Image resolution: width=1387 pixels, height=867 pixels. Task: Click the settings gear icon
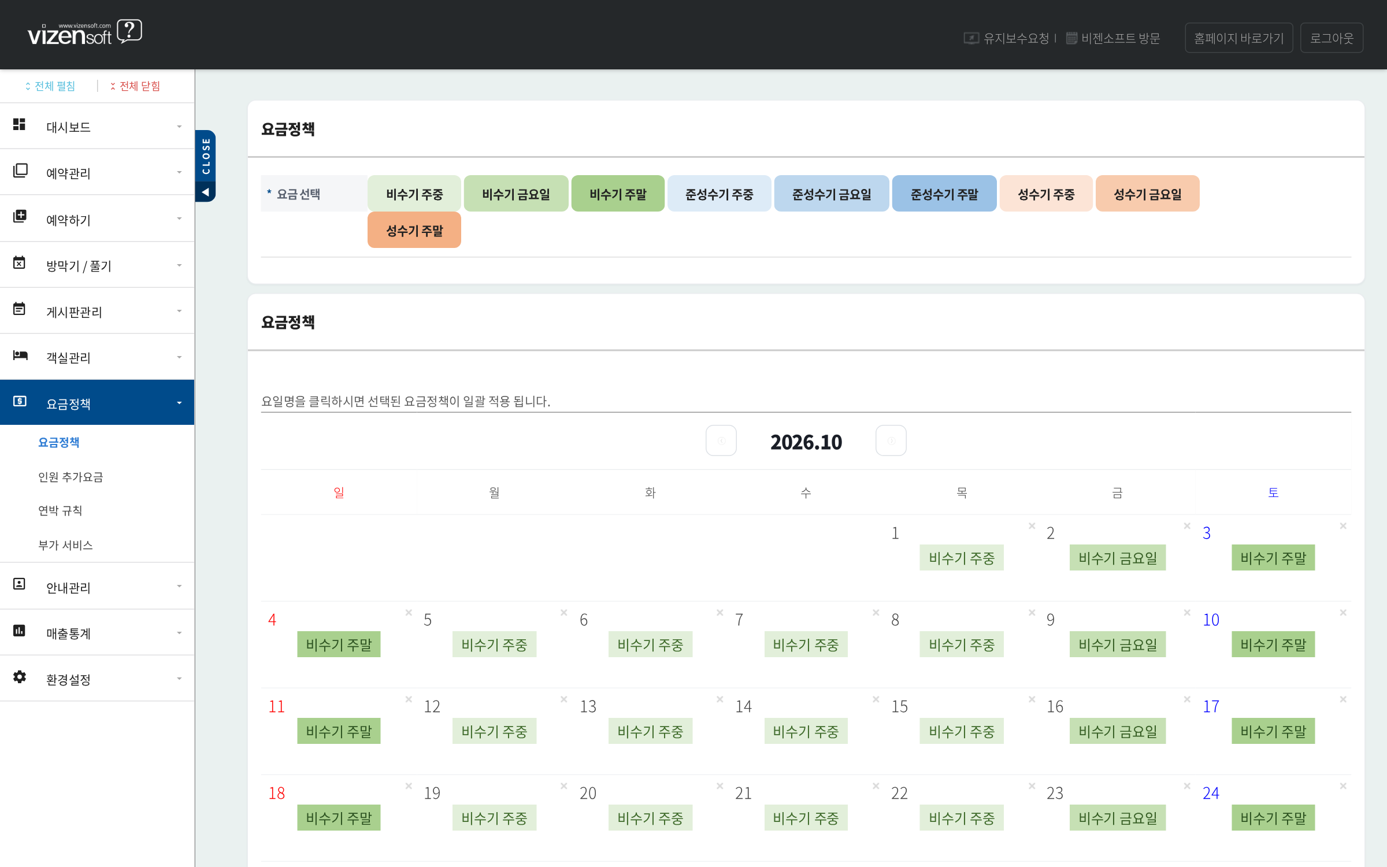(19, 676)
